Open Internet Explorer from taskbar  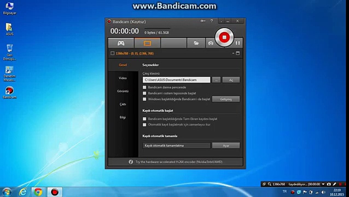(23, 192)
